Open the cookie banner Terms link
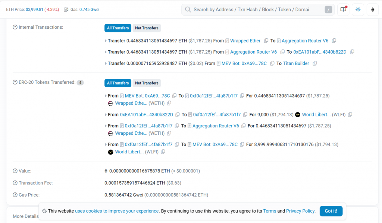The width and height of the screenshot is (382, 223). tap(269, 211)
